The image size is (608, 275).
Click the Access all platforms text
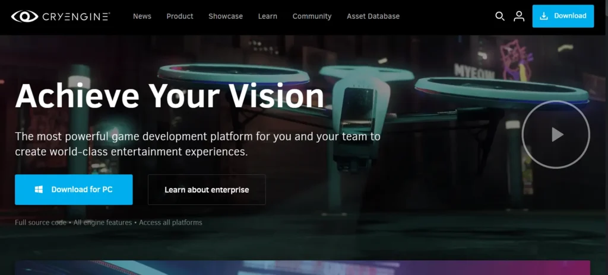pyautogui.click(x=171, y=223)
